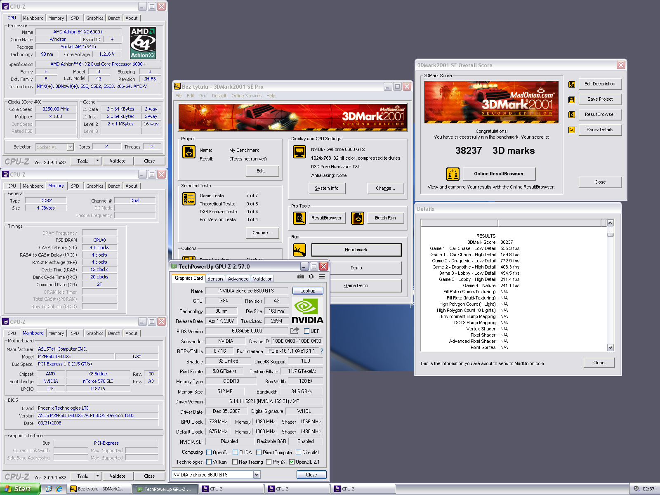Switch to TechPowerUp GPU-Z taskbar button
The width and height of the screenshot is (660, 495).
(165, 489)
